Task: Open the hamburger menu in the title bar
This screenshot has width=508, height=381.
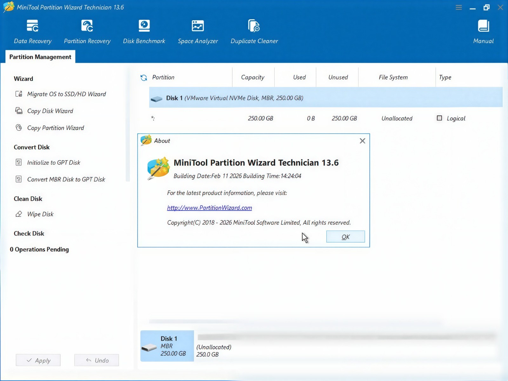Action: (x=458, y=7)
